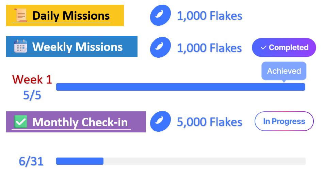Click the 6/31 monthly progress count
This screenshot has height=183, width=323.
click(31, 161)
